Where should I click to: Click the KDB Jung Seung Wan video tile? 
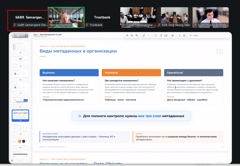pos(174,17)
